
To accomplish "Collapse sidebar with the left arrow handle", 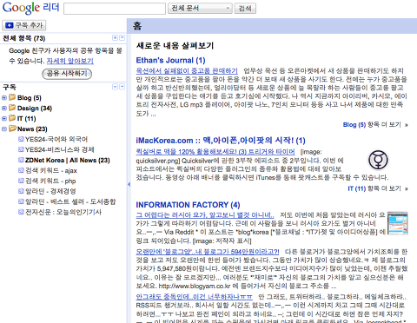I will coord(129,184).
